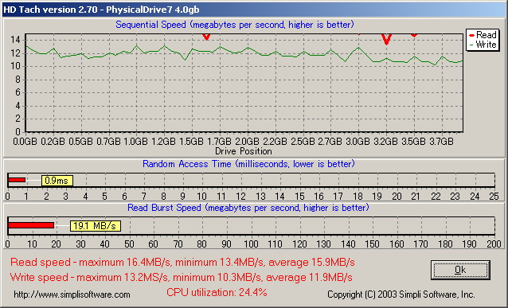
Task: Click the Sequential Speed chart title
Action: click(x=235, y=25)
